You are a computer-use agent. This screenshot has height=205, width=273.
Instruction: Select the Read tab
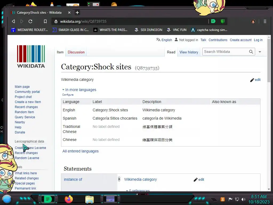[x=171, y=52]
